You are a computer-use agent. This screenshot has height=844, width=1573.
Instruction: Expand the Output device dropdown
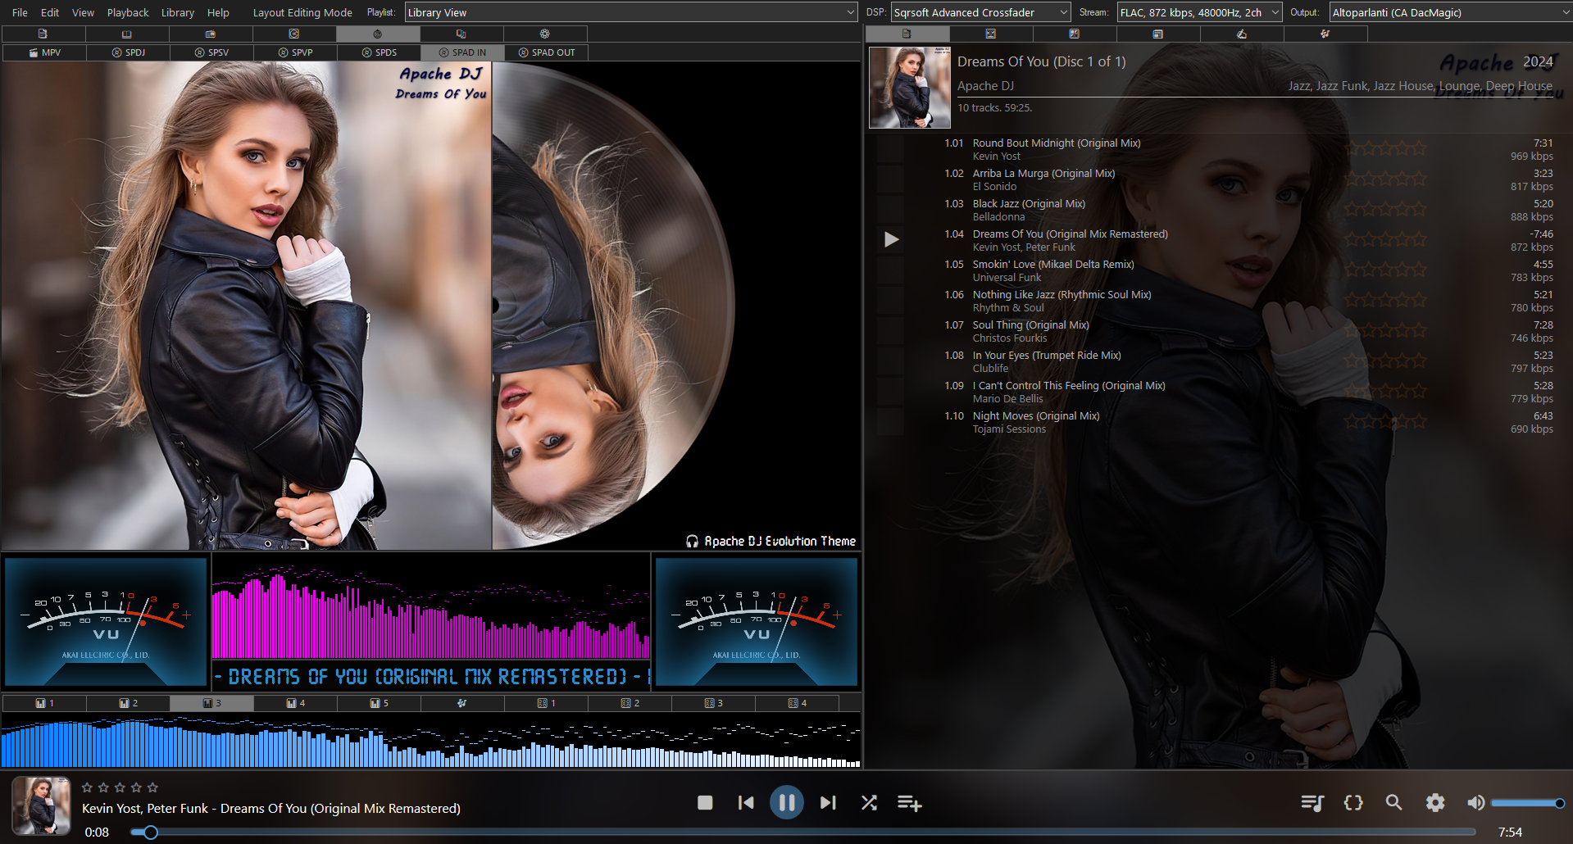[1451, 12]
